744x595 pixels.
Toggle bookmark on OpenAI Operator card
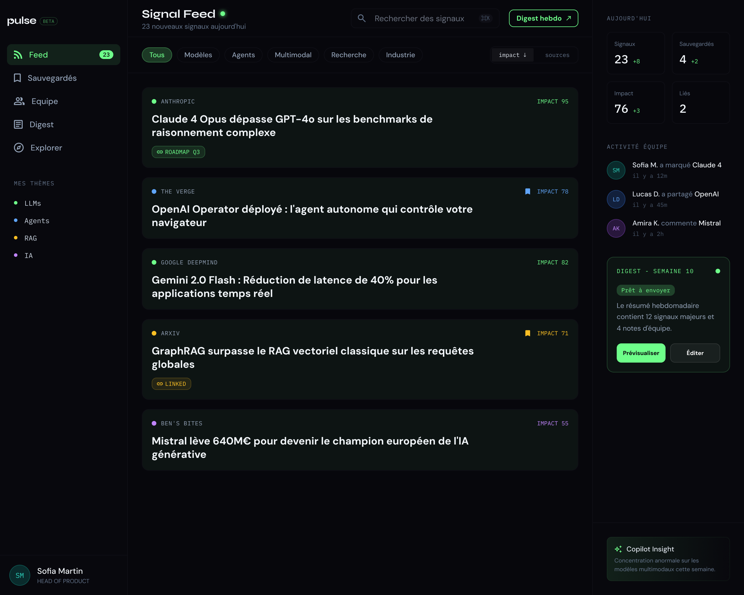coord(528,191)
